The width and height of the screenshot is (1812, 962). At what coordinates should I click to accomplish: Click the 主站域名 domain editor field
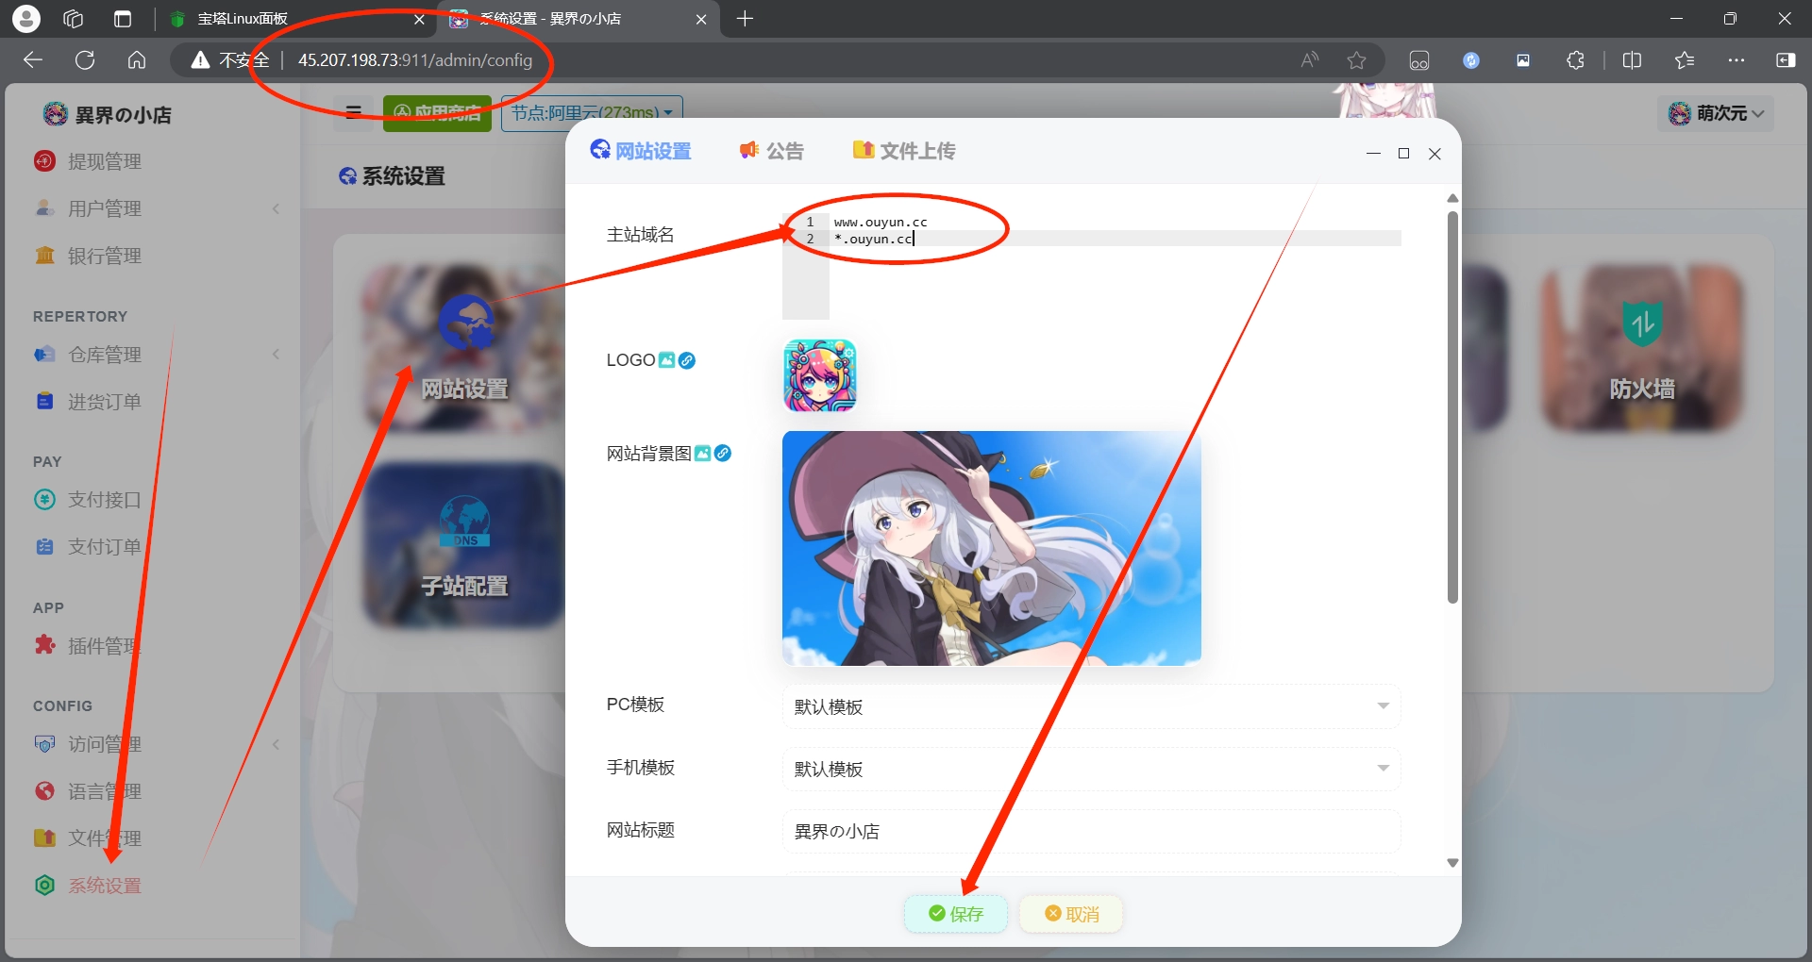[1091, 266]
